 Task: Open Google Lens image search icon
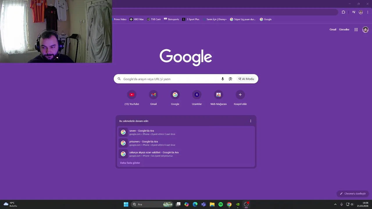230,79
